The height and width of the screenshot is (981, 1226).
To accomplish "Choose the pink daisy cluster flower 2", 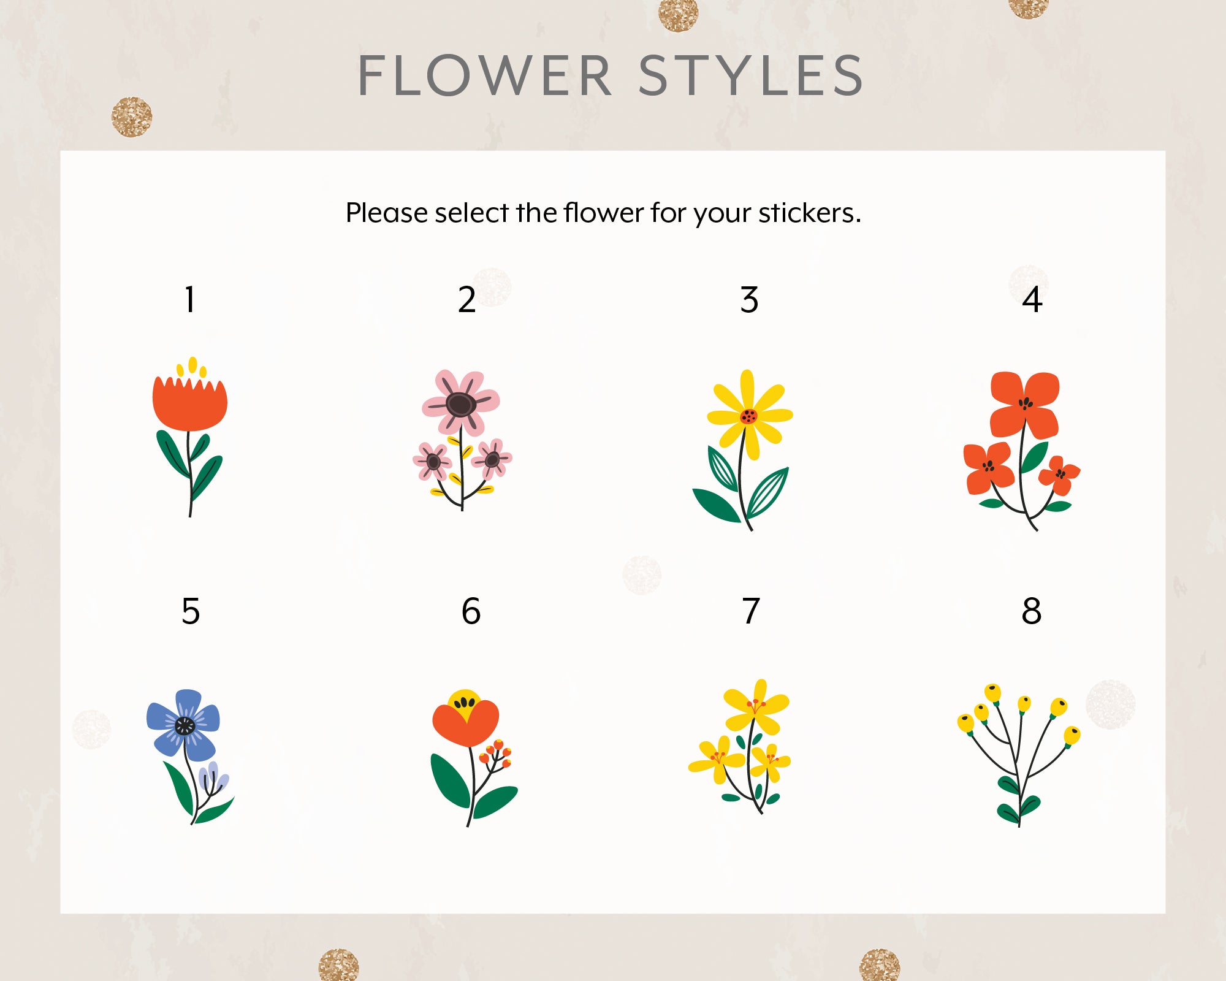I will click(462, 440).
